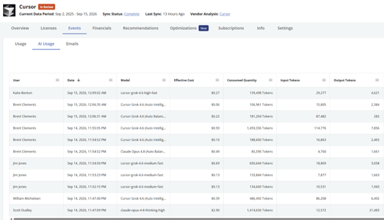Screen dimensions: 384x220
Task: Open the Recommendations tab
Action: (x=141, y=28)
